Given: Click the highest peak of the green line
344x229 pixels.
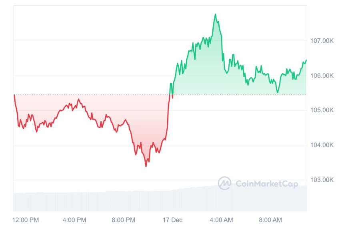Looking at the screenshot, I should pos(215,14).
